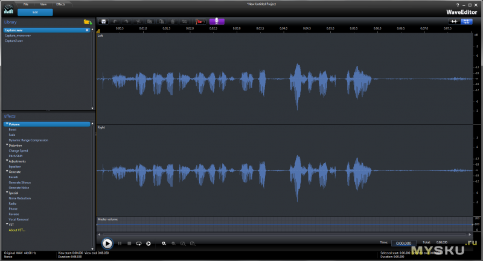This screenshot has width=483, height=261.
Task: Open the About VST... link
Action: click(17, 230)
